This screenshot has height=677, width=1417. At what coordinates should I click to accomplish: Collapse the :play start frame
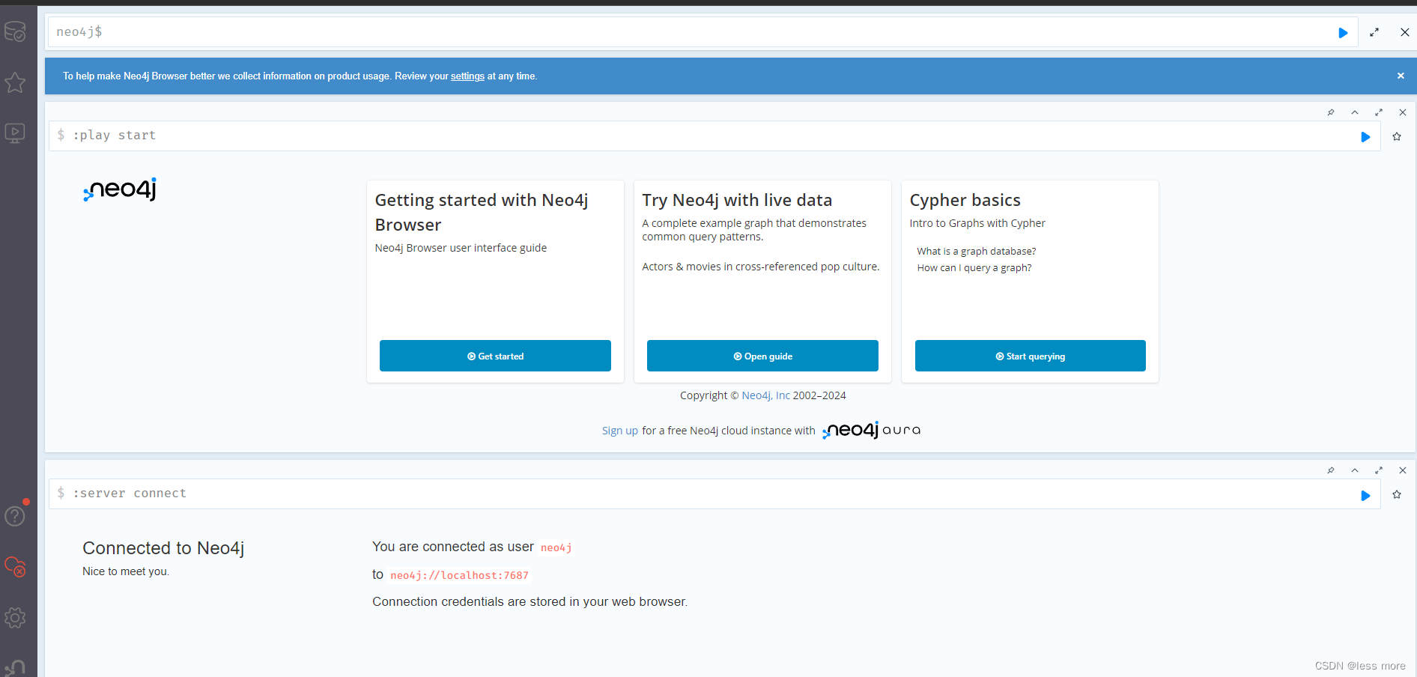(x=1355, y=112)
